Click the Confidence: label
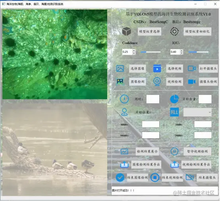Viewport: 220px width, 201px height. 130,43
